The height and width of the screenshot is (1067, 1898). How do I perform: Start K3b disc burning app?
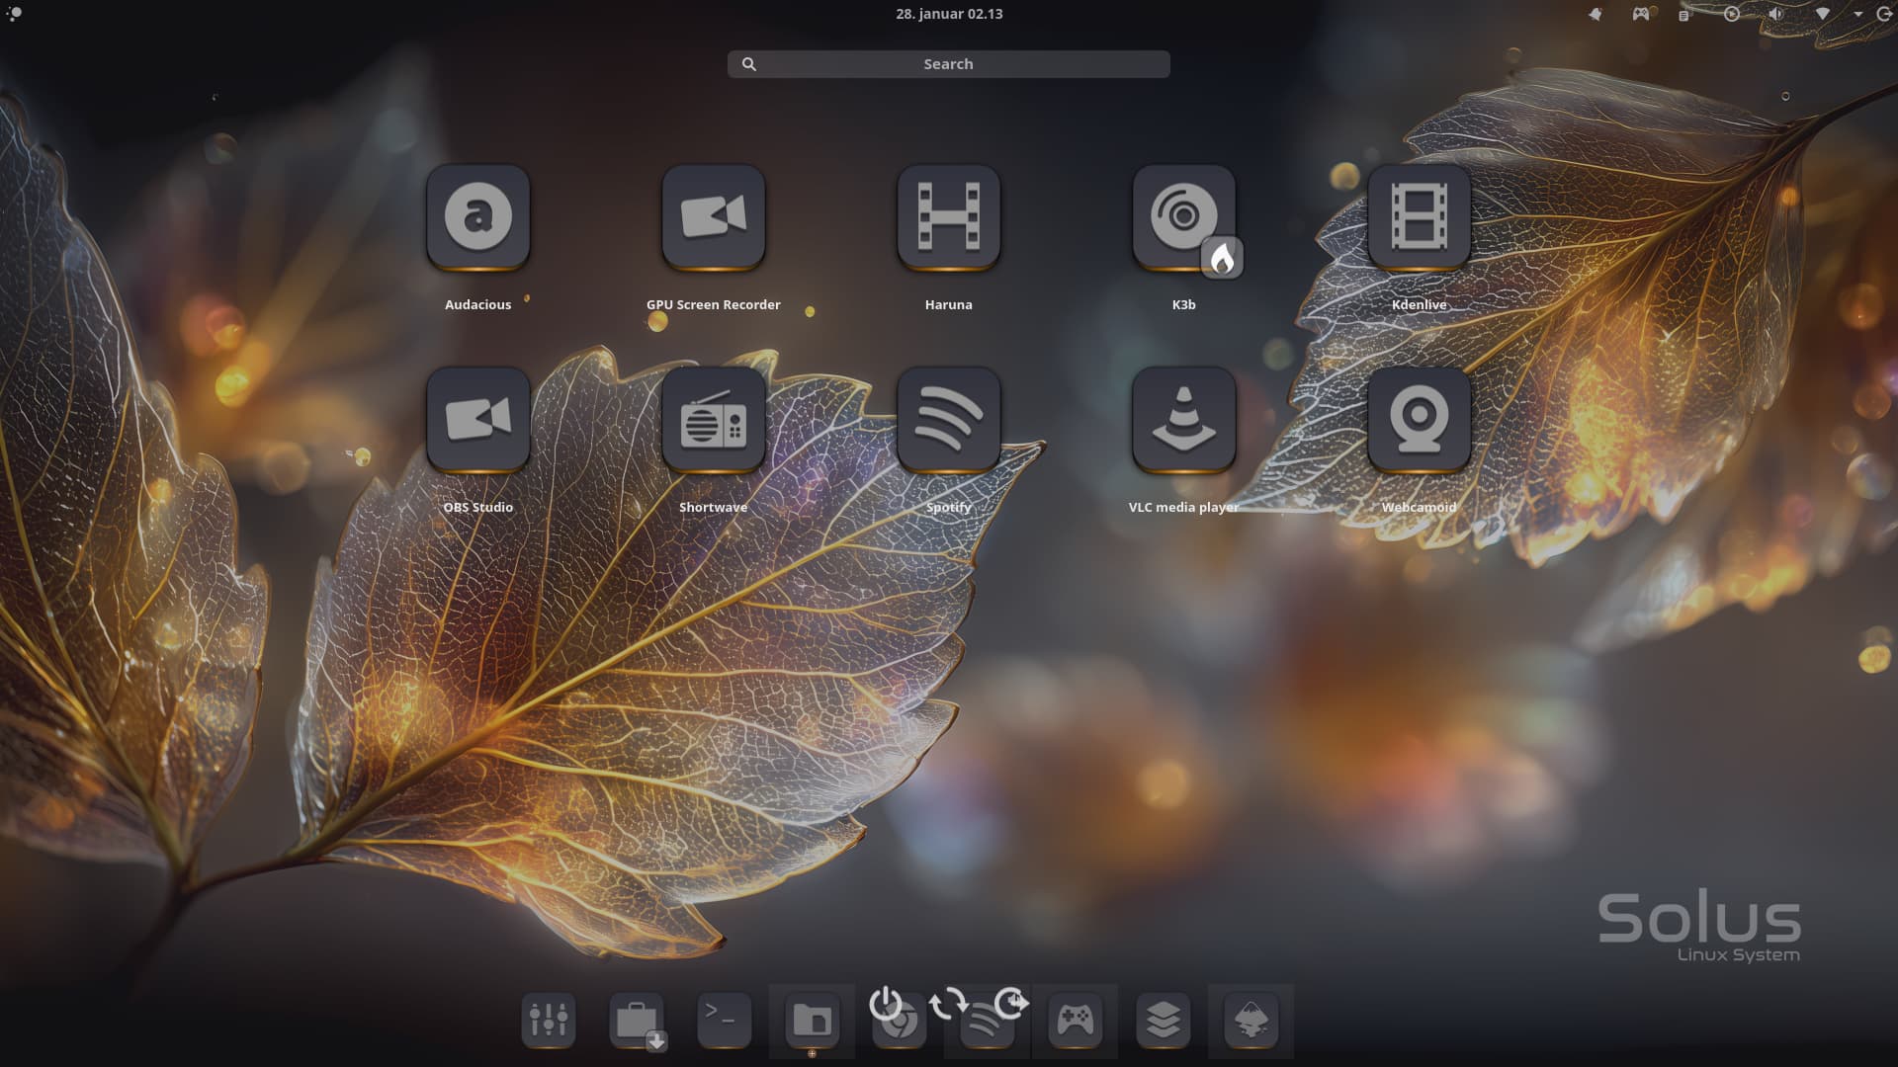tap(1183, 216)
